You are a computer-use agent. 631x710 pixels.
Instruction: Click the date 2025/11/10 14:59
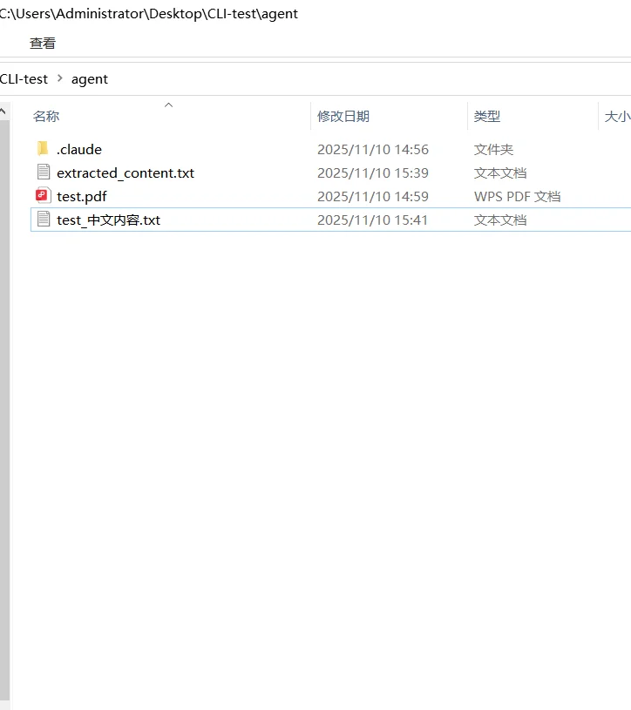click(372, 197)
